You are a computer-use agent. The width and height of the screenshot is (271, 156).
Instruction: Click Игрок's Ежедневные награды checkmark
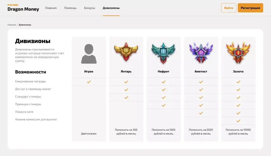(89, 82)
